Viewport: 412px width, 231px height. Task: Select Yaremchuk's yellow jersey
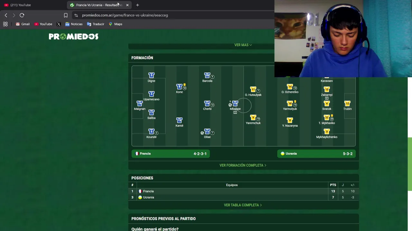pyautogui.click(x=253, y=118)
